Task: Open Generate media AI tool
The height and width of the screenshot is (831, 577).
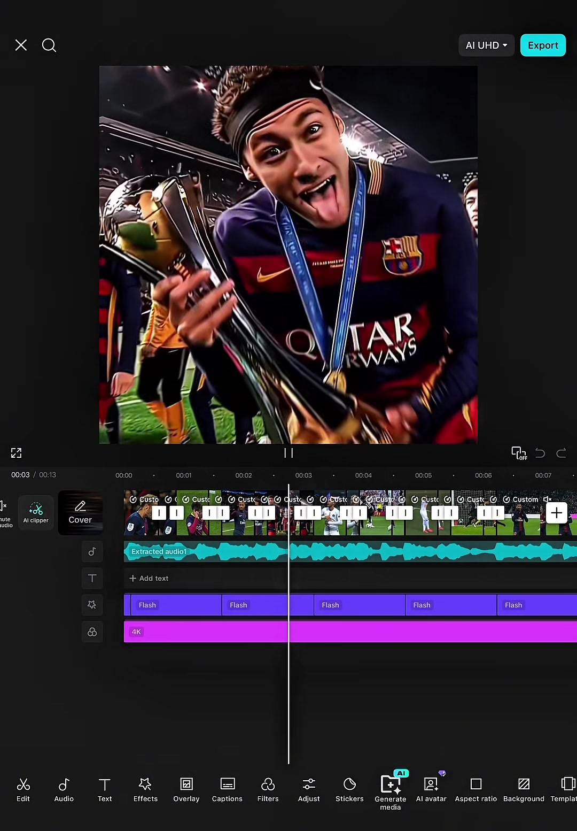Action: tap(391, 791)
